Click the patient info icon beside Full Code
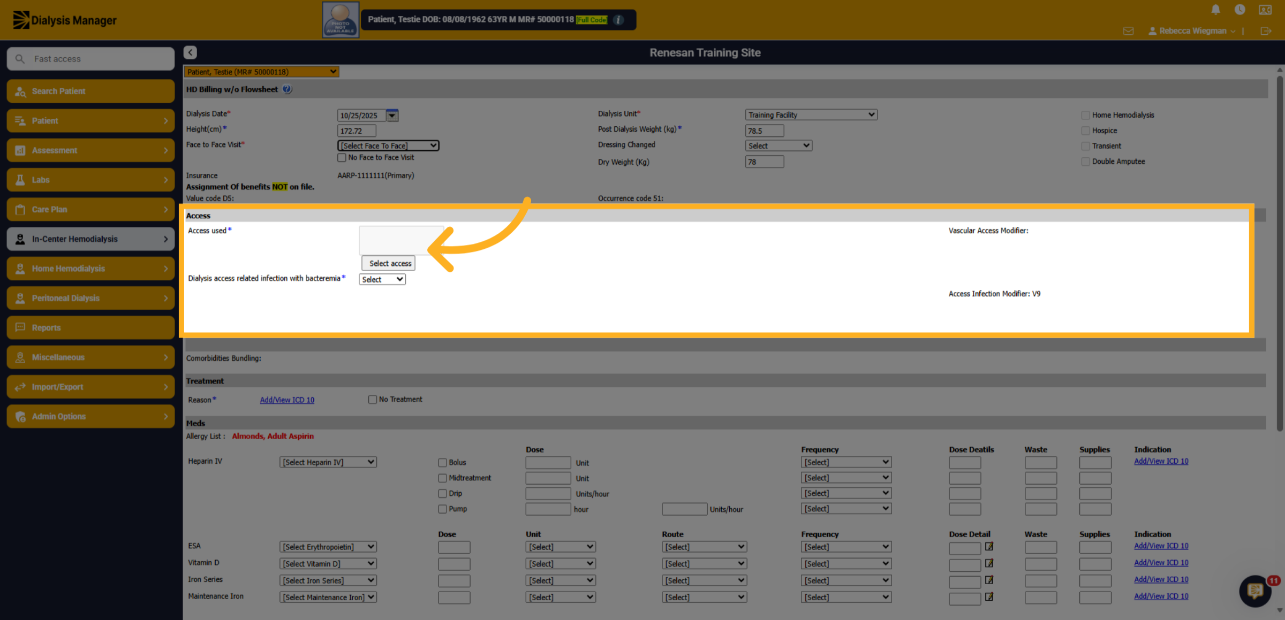 [618, 20]
